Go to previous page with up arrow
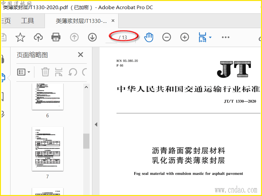The height and width of the screenshot is (196, 262). 74,37
